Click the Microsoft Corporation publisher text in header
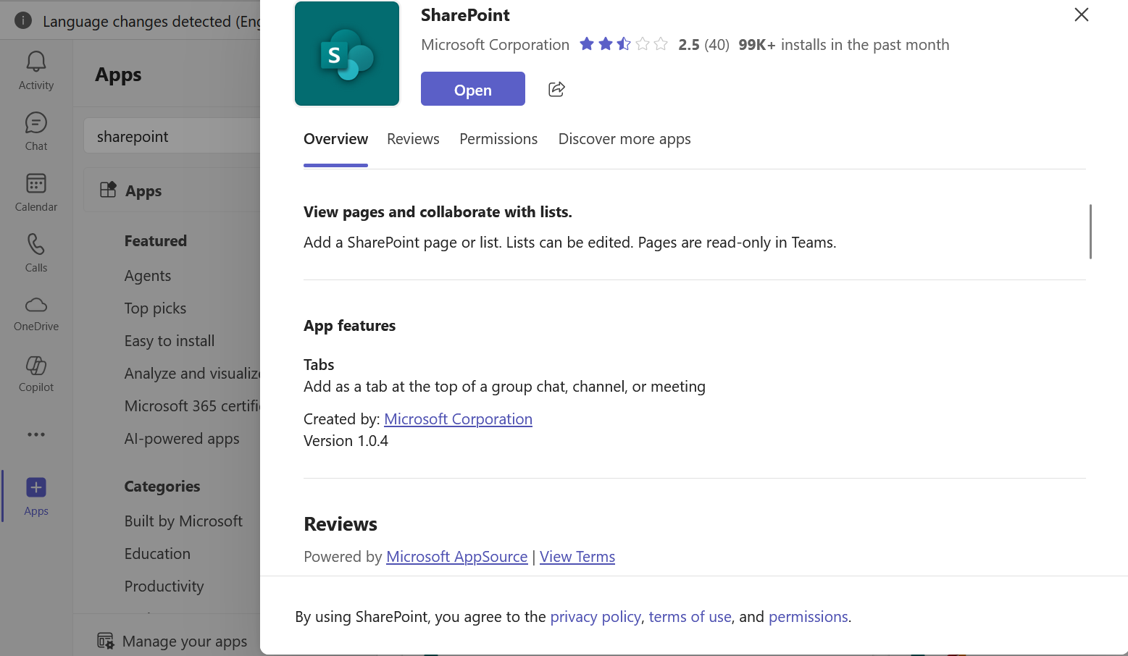 pos(495,45)
